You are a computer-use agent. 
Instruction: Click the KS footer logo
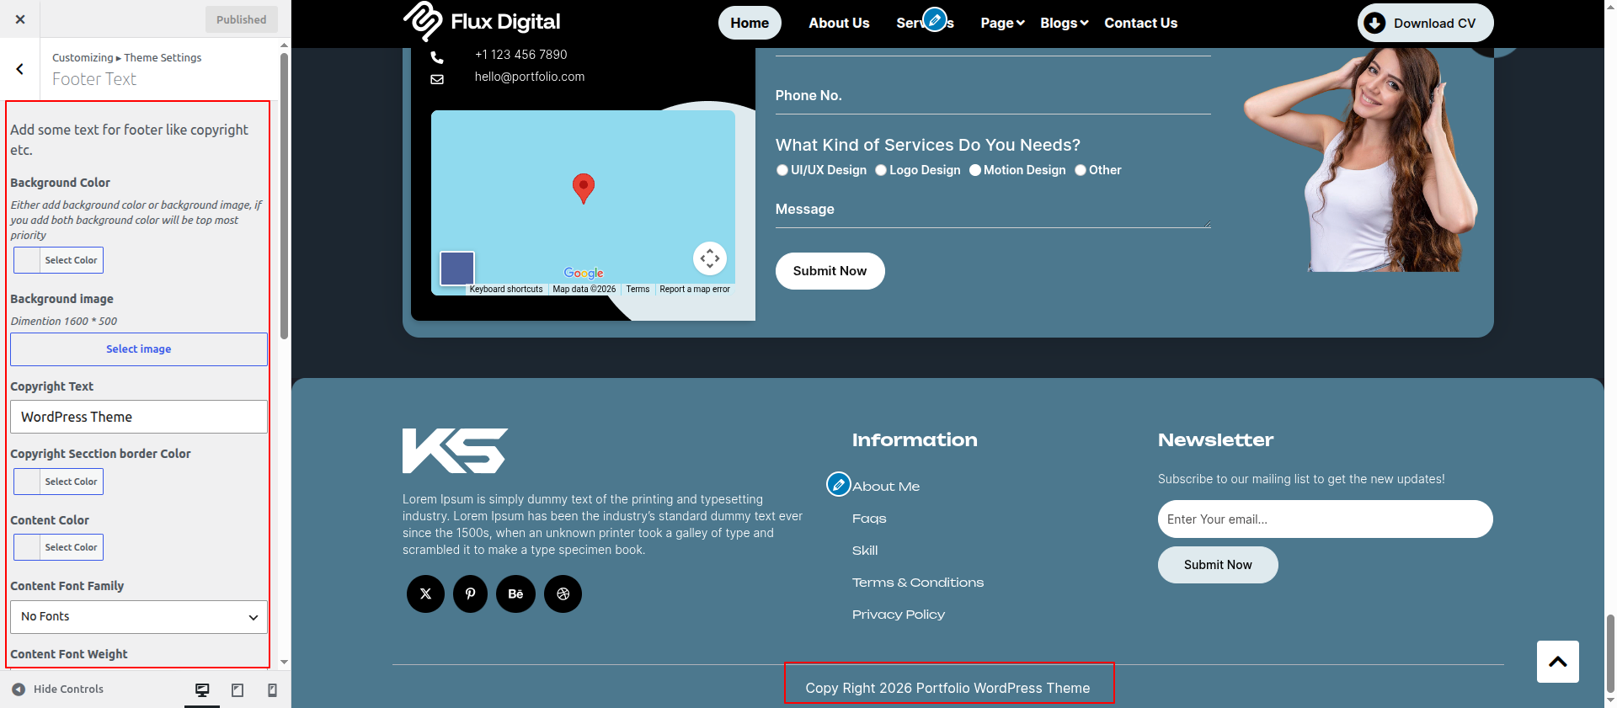coord(455,450)
